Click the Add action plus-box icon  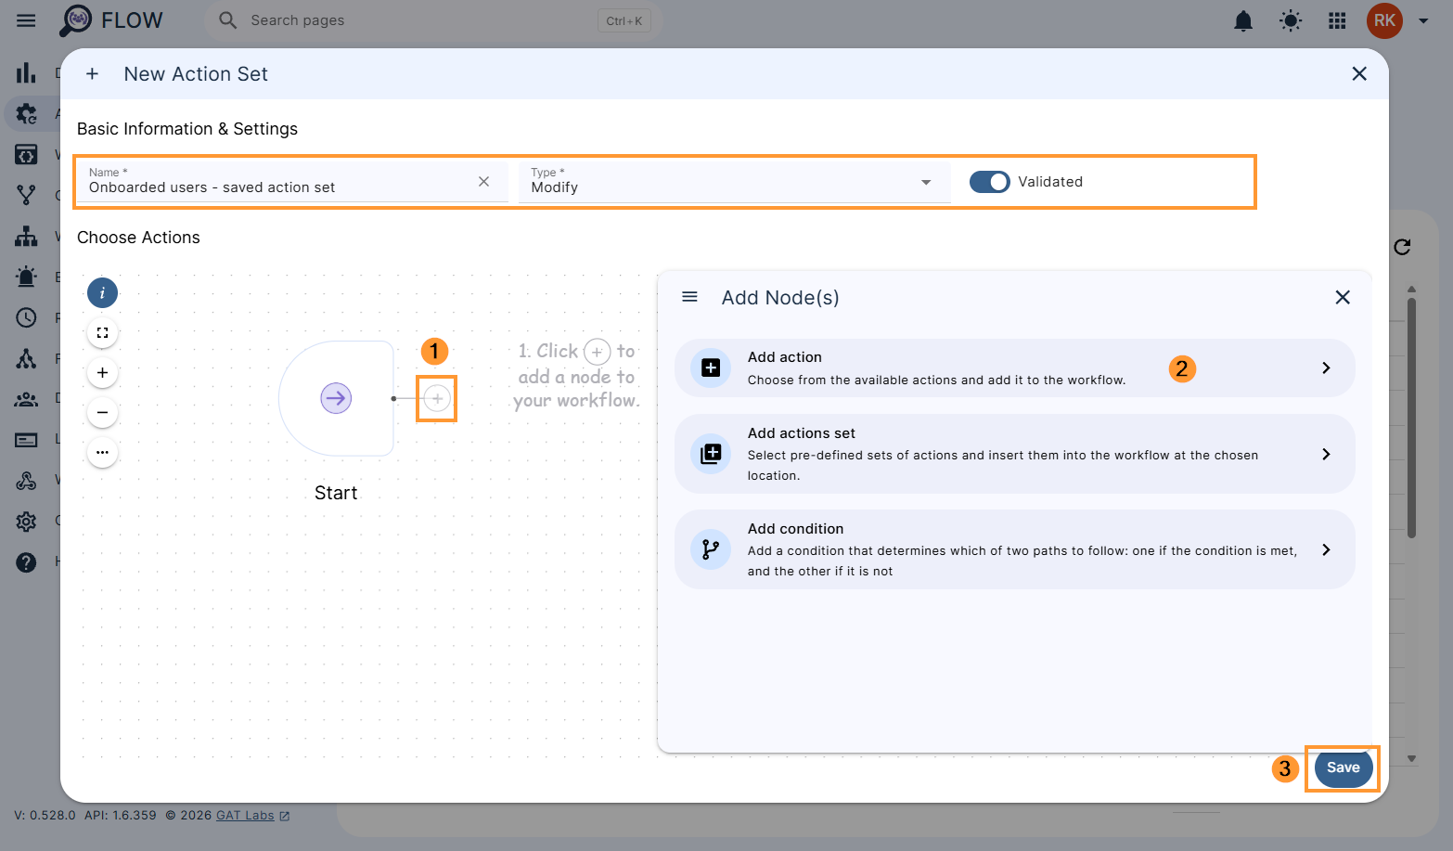[711, 368]
